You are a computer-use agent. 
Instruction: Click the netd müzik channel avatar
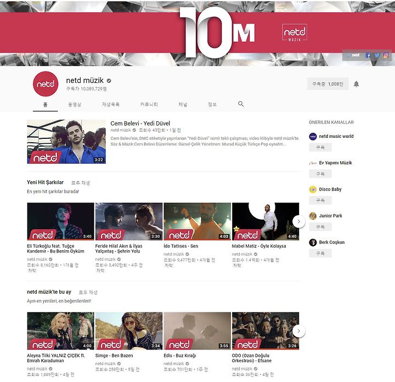tap(46, 84)
